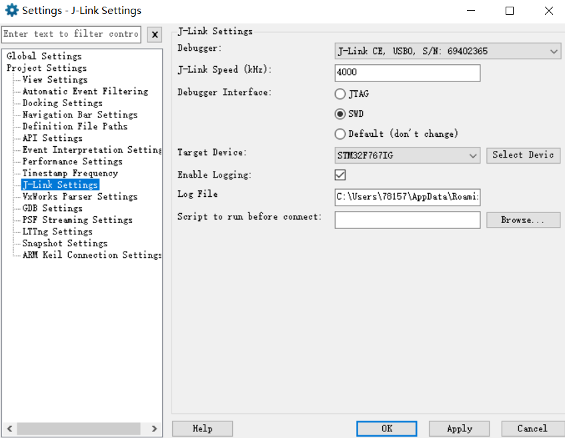Open Performance Settings page
This screenshot has height=438, width=565.
(73, 162)
